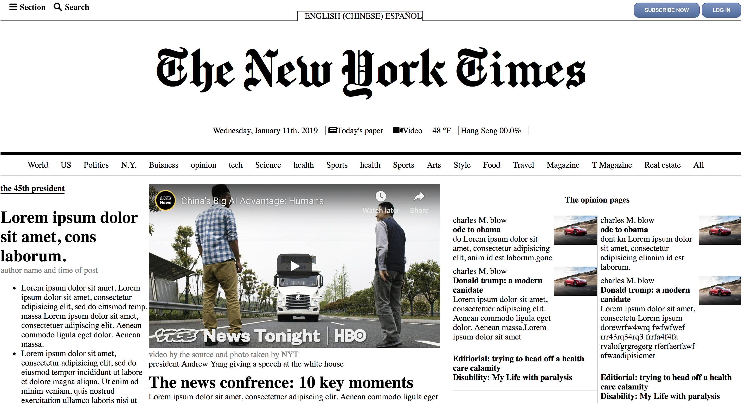Open the Style section
Screen dimensions: 745x403
pos(462,165)
